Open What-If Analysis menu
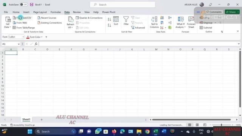The height and width of the screenshot is (136, 242). (x=181, y=22)
